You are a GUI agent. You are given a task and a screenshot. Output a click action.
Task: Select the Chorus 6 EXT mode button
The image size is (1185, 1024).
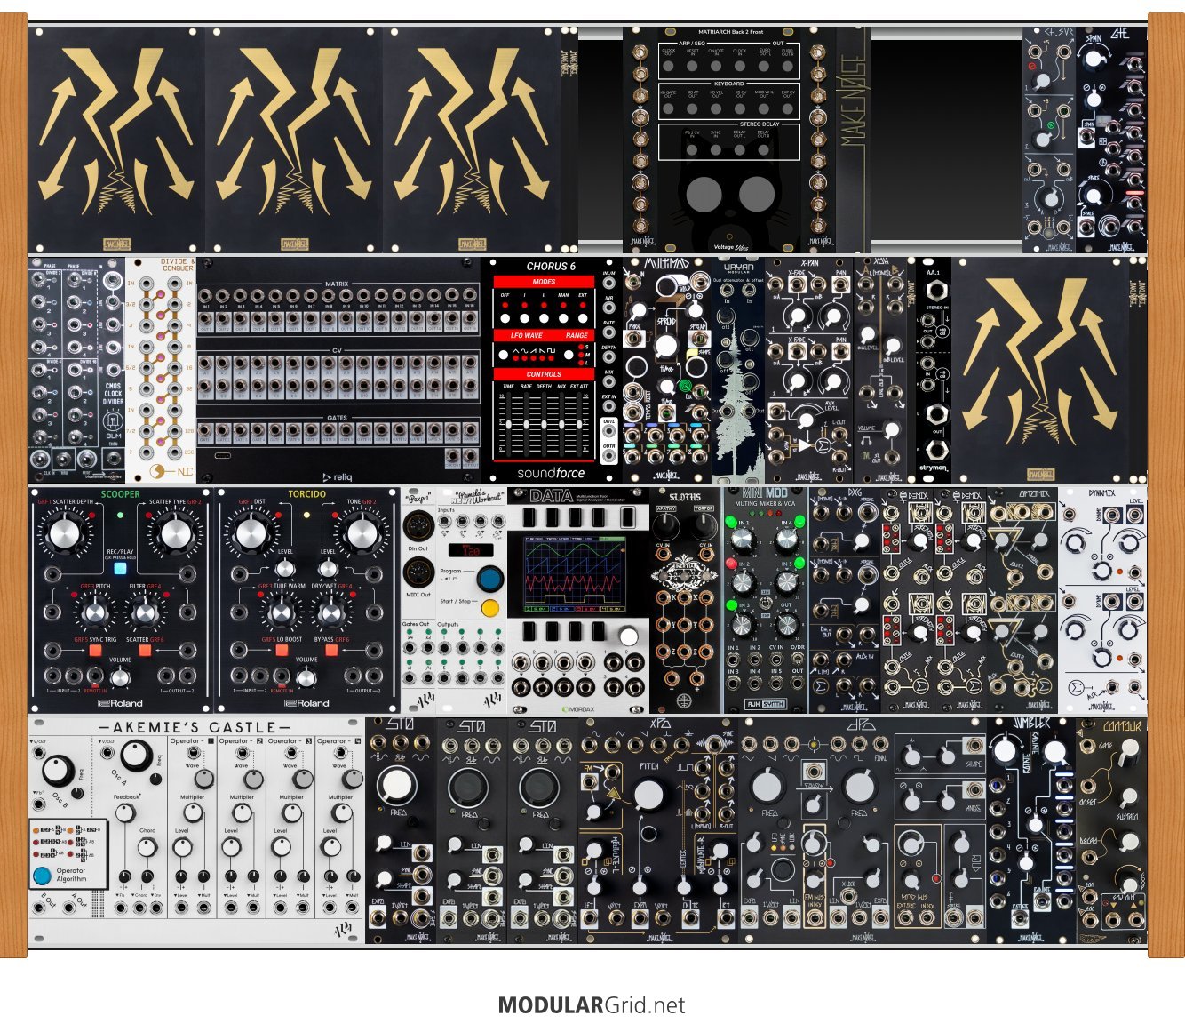pos(583,318)
